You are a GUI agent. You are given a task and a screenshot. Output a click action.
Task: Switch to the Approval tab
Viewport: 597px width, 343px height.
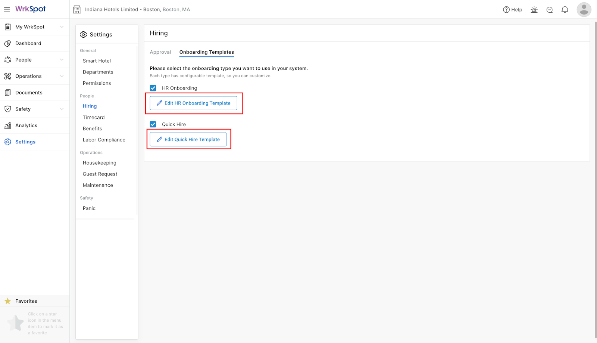pyautogui.click(x=160, y=52)
